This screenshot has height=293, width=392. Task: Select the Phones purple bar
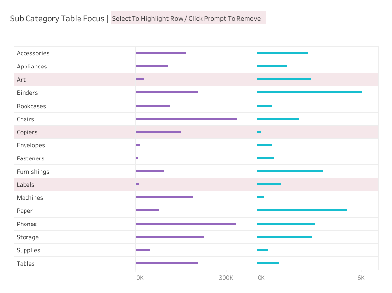point(185,224)
